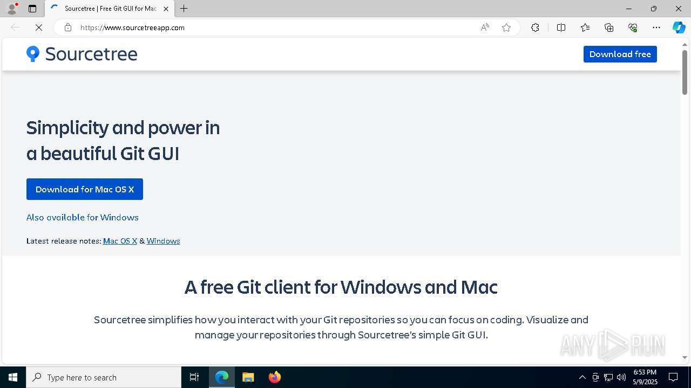Select the Sourcetree browser tab
Screen dimensions: 691x388
[110, 9]
